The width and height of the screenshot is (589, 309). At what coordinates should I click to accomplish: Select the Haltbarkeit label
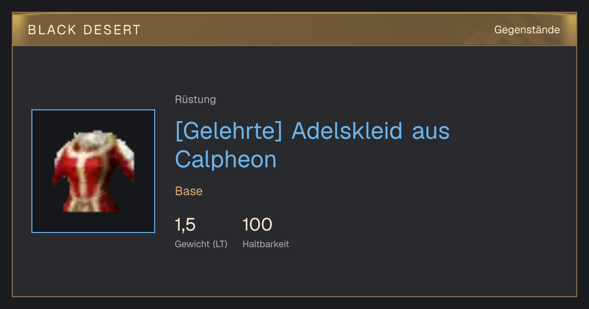point(266,244)
